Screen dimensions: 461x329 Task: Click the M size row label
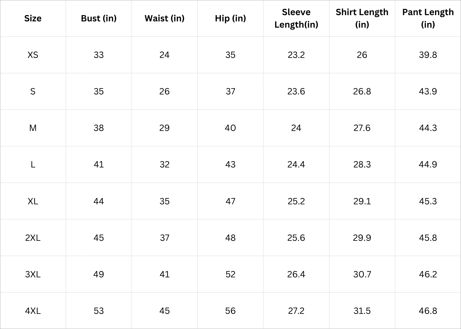click(x=33, y=128)
